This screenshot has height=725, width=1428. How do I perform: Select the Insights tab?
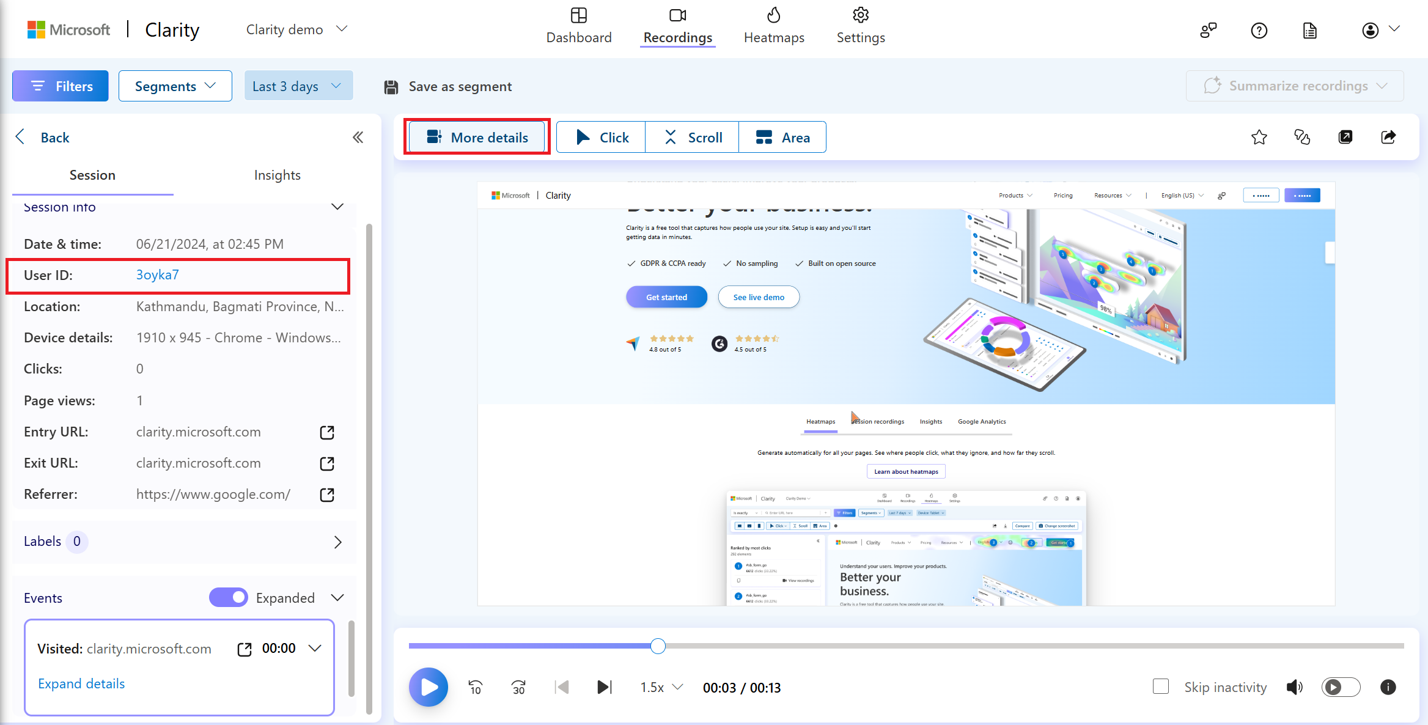coord(277,175)
